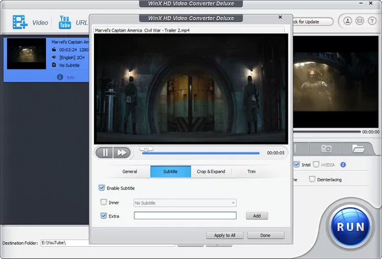
Task: Click the Apply to All button
Action: point(224,235)
